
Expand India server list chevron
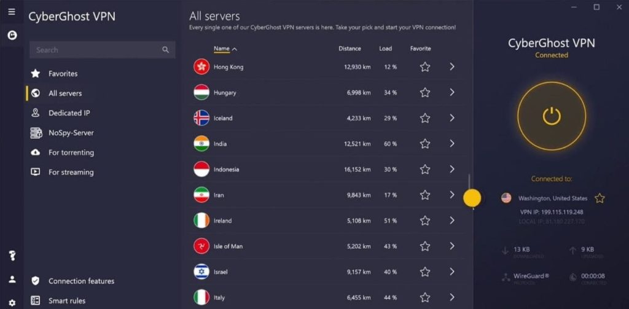click(x=452, y=143)
